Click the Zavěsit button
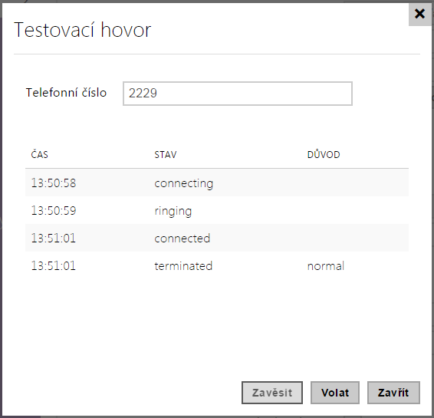The image size is (434, 418). [x=271, y=393]
